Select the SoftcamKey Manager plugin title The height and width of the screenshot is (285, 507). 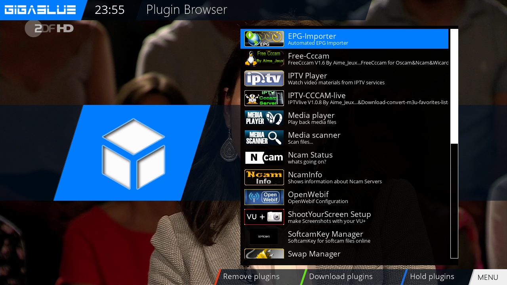point(326,234)
